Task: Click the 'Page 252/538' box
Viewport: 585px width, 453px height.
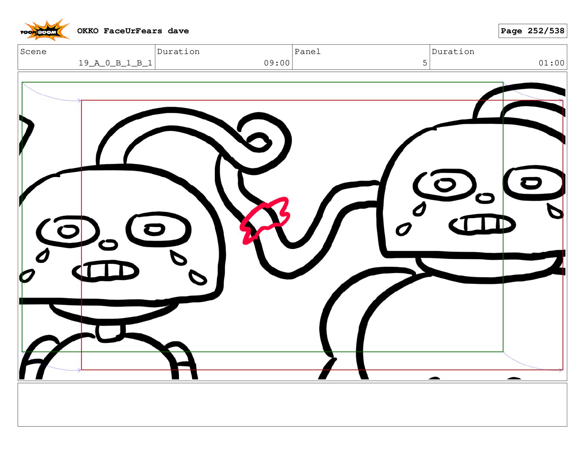Action: click(532, 31)
